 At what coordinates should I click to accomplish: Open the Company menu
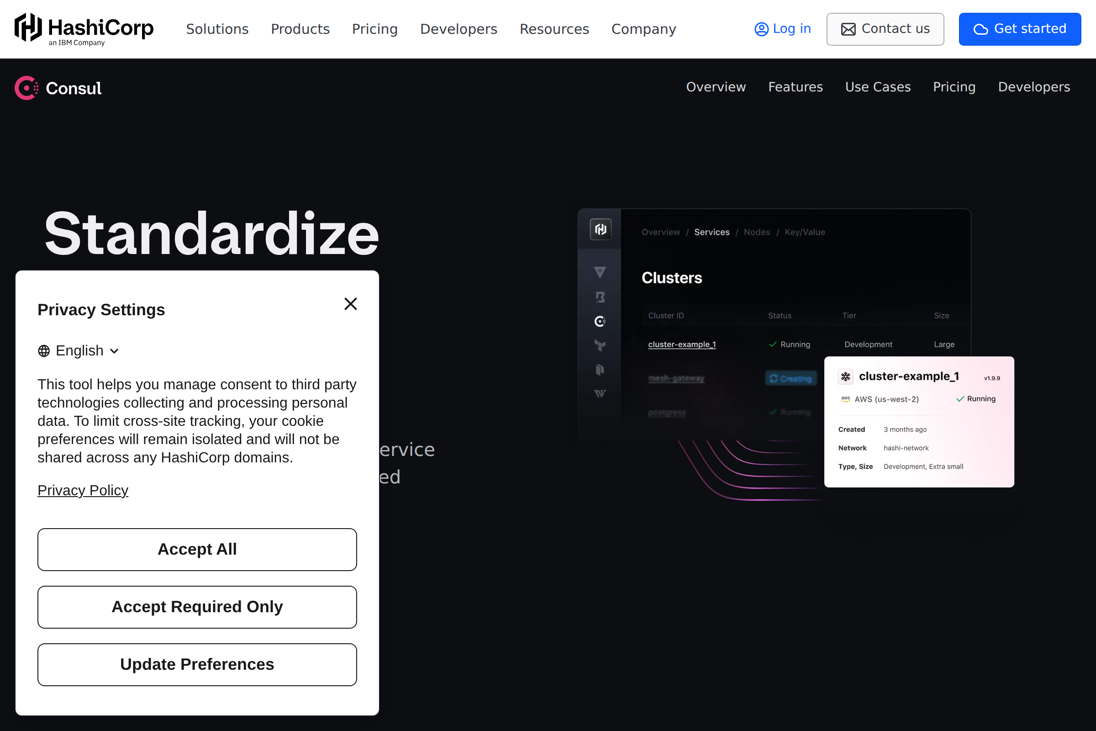point(643,29)
